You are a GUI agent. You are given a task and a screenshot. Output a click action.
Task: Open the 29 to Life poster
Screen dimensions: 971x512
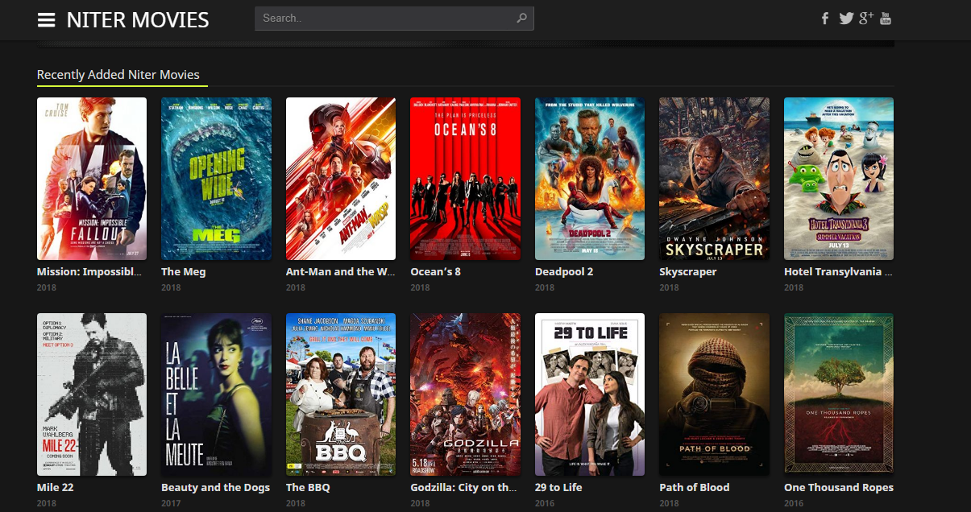[x=590, y=394]
